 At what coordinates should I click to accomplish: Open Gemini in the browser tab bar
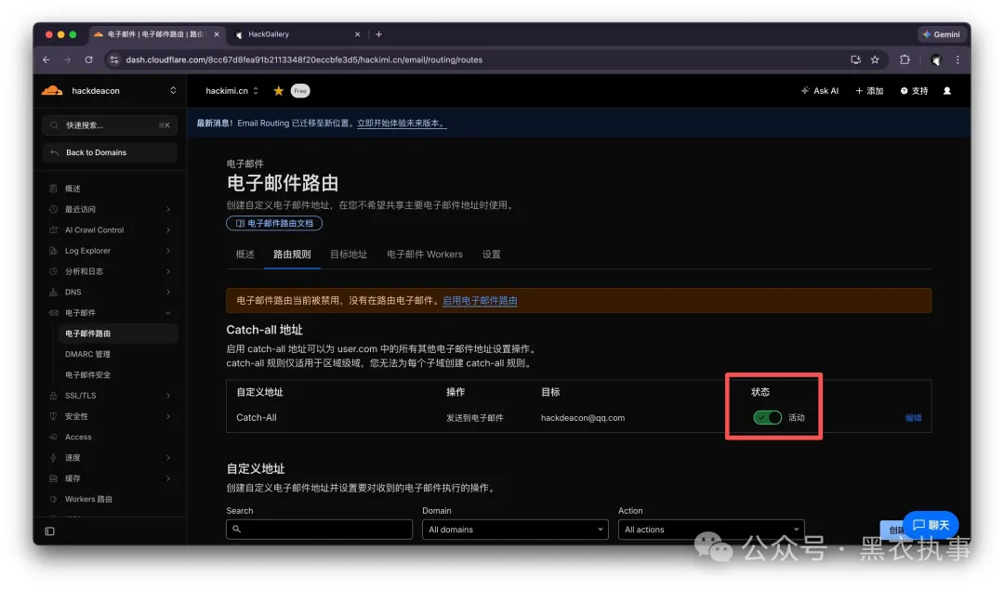941,34
